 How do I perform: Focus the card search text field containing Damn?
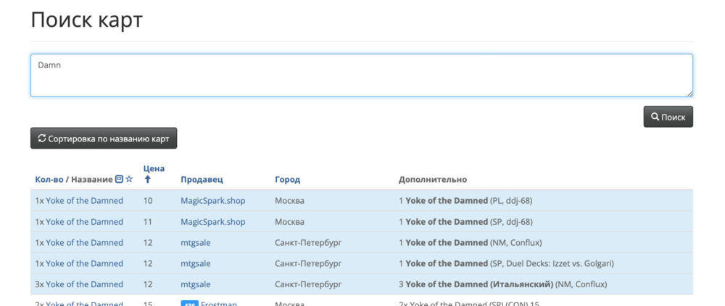point(361,75)
